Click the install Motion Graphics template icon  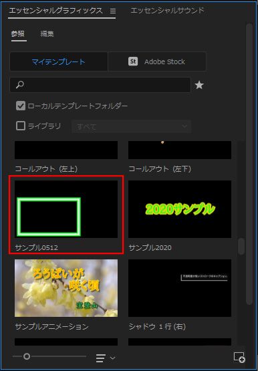tap(239, 357)
